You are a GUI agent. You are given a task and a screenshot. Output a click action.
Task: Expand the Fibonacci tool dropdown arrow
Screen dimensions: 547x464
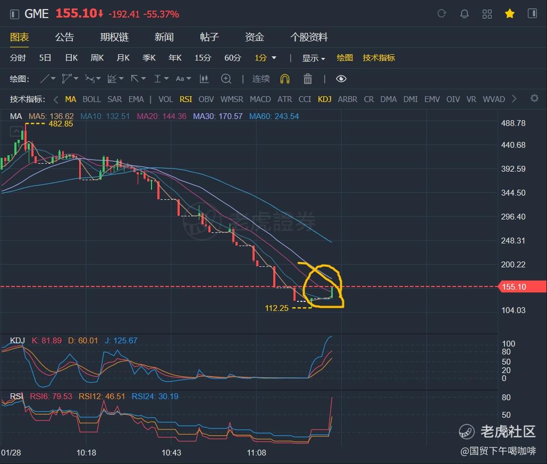pyautogui.click(x=121, y=79)
